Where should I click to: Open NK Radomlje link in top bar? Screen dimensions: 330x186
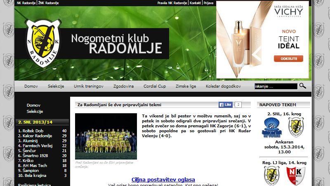tap(26, 3)
